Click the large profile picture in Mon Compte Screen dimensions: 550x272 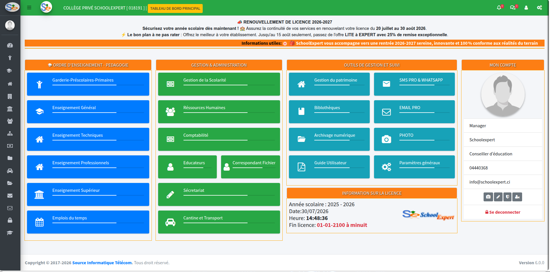click(503, 95)
